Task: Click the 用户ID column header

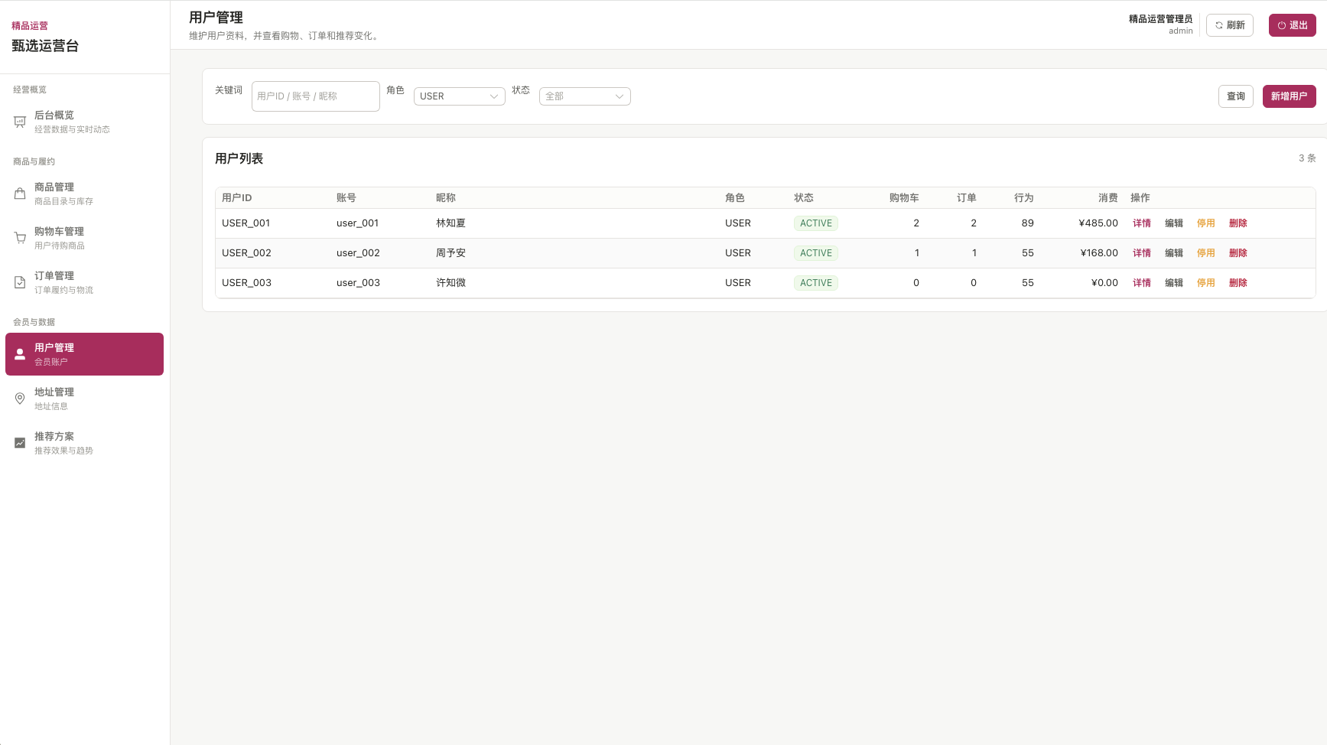Action: point(236,198)
